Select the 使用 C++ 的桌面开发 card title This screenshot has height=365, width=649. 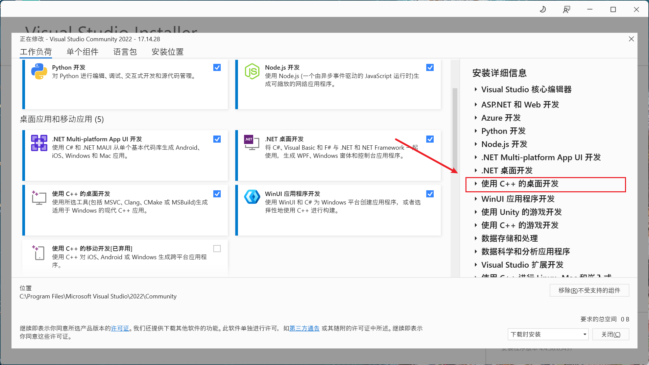(81, 194)
